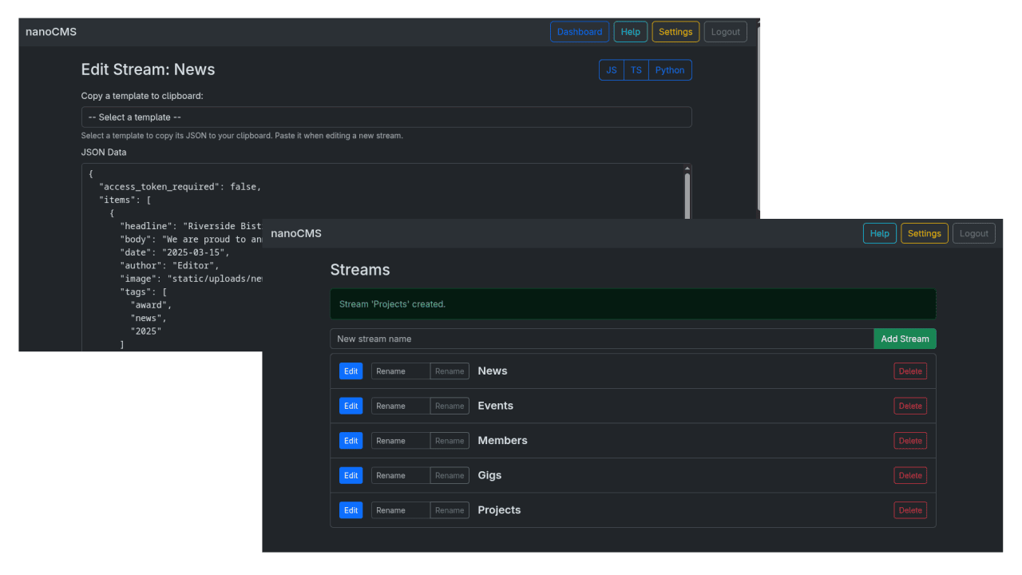Open Help in the Edit Stream window
Image resolution: width=1022 pixels, height=575 pixels.
631,32
